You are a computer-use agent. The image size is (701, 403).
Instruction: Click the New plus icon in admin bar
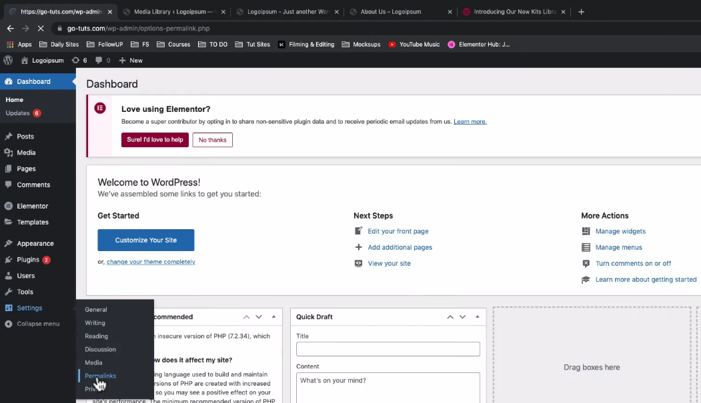[122, 60]
